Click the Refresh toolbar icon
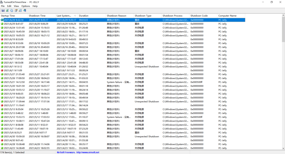 click(7, 11)
